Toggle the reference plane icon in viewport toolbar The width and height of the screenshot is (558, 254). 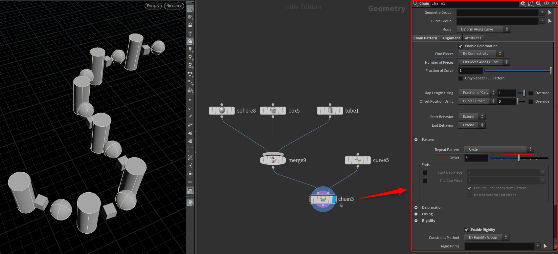pos(190,9)
